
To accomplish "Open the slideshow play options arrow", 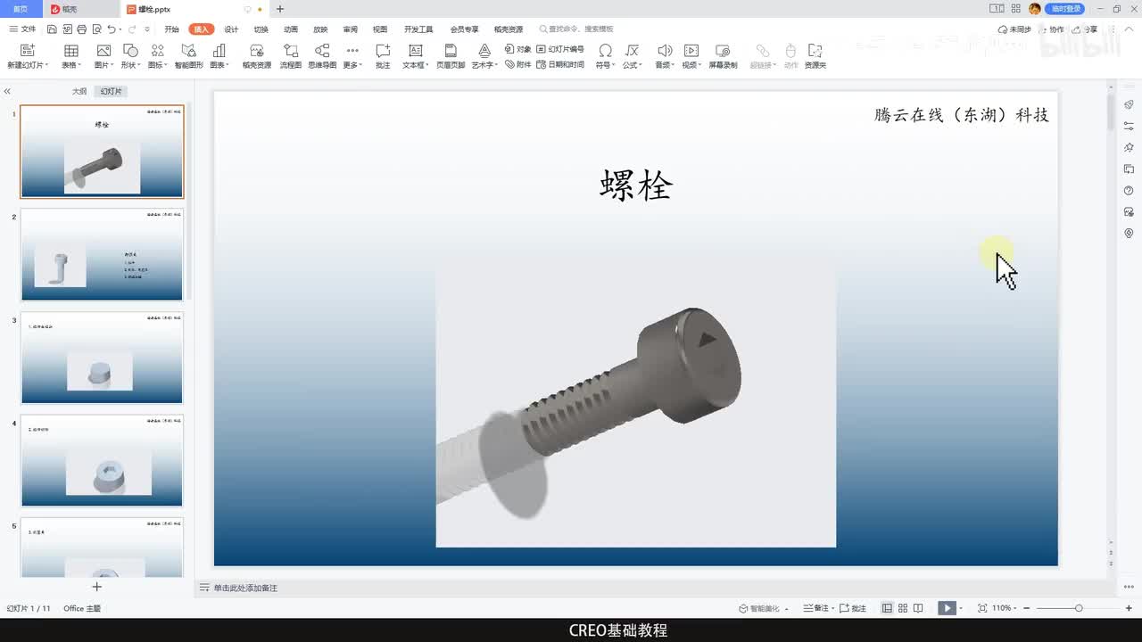I will coord(963,608).
